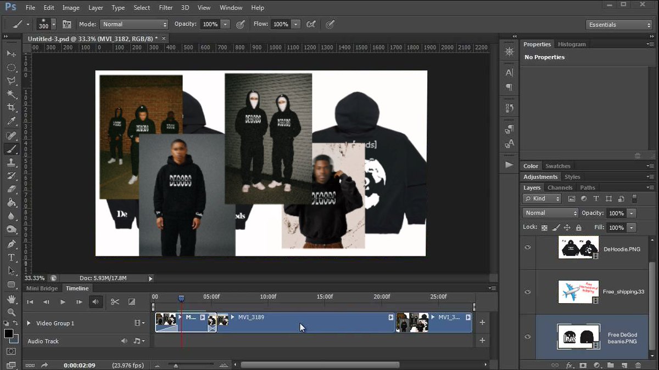Switch to the Channels tab

560,187
